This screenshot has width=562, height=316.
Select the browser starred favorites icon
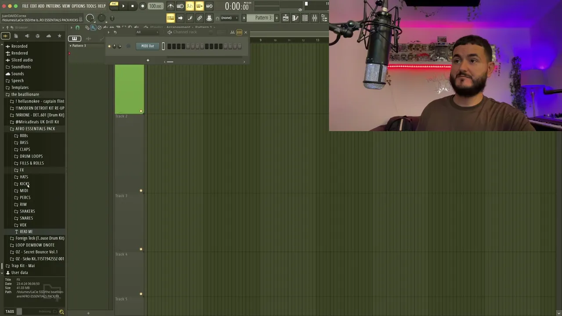click(60, 36)
